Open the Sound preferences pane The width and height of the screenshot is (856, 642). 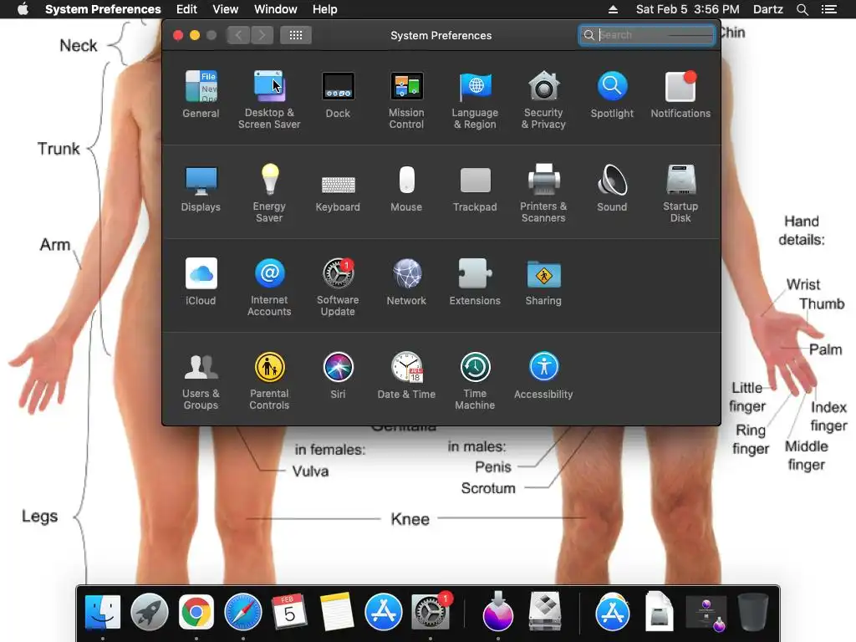pyautogui.click(x=612, y=188)
